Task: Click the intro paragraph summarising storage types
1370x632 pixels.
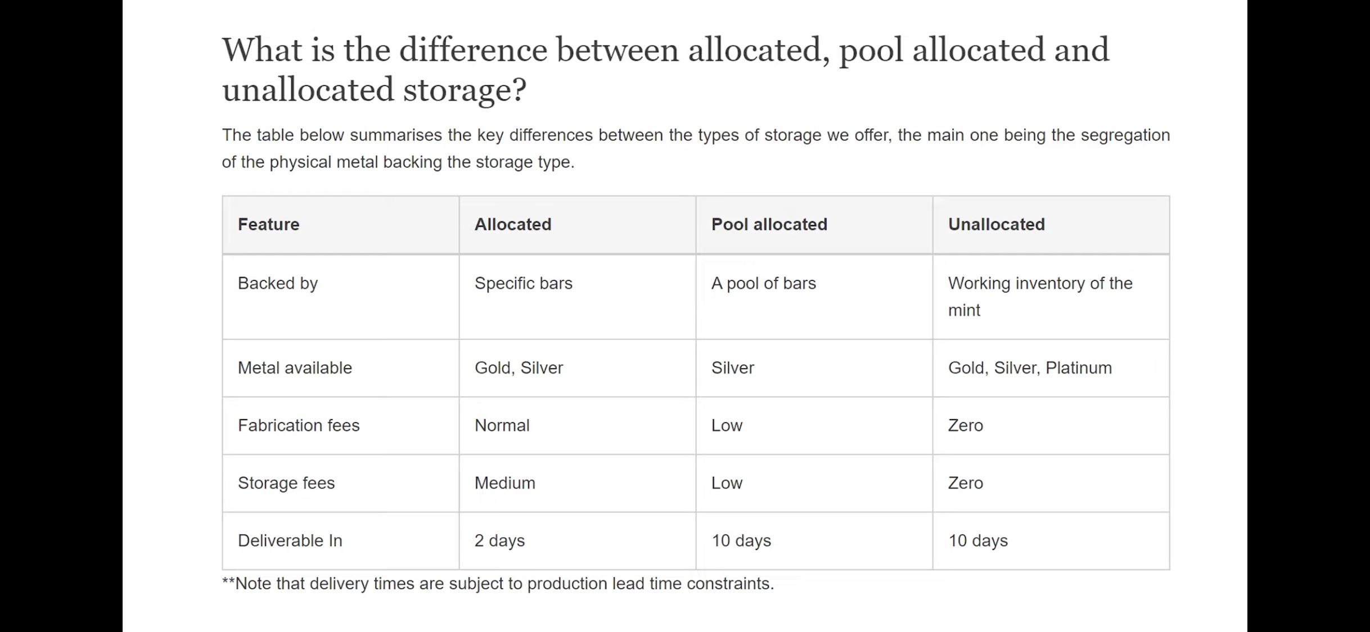Action: pyautogui.click(x=695, y=148)
